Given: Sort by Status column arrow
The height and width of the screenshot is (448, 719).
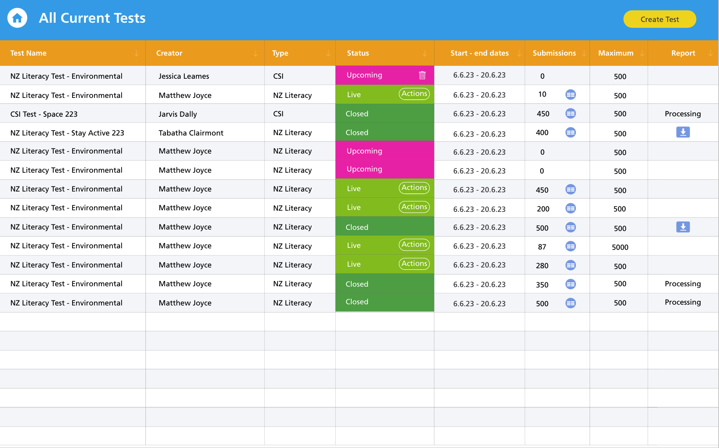Looking at the screenshot, I should tap(425, 53).
